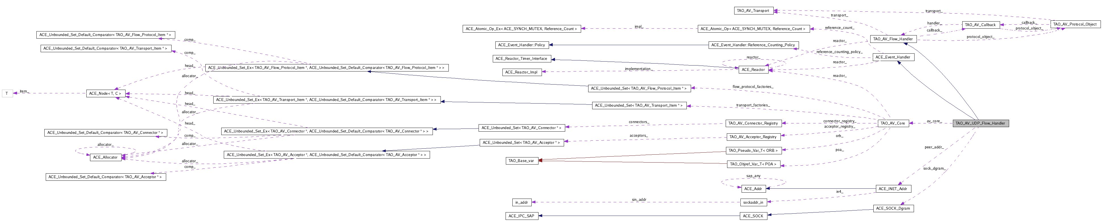Click the ACE_SOCK node

pyautogui.click(x=753, y=216)
